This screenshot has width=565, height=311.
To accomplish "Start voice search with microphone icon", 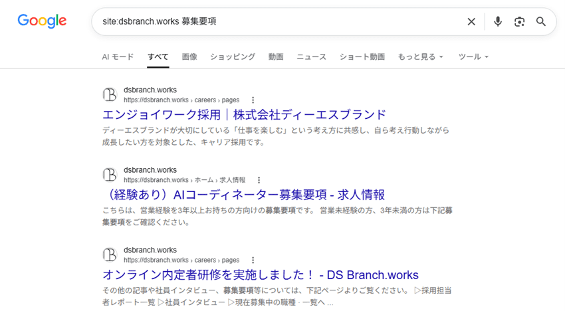I will click(498, 22).
